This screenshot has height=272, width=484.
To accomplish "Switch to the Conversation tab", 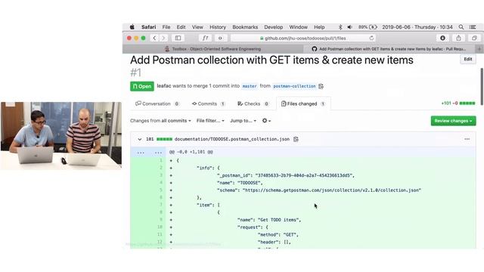I will tap(157, 104).
